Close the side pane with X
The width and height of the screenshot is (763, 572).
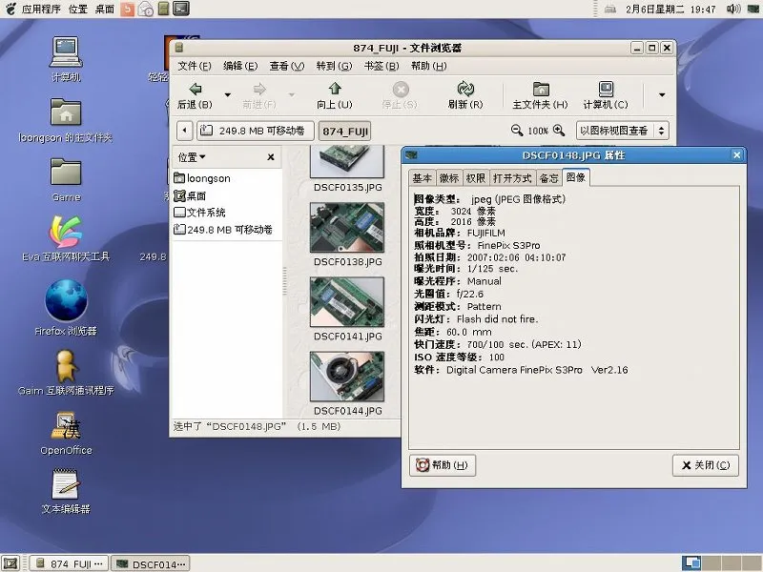tap(271, 157)
